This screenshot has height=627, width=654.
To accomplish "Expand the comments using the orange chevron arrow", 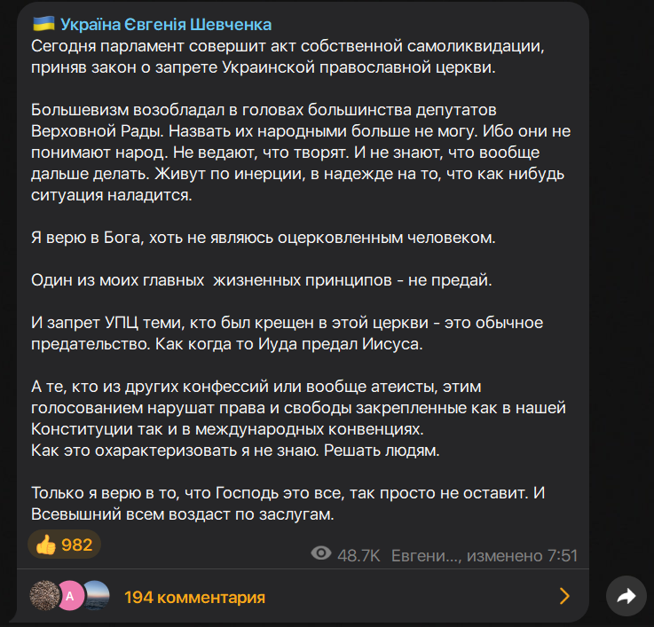I will [564, 596].
